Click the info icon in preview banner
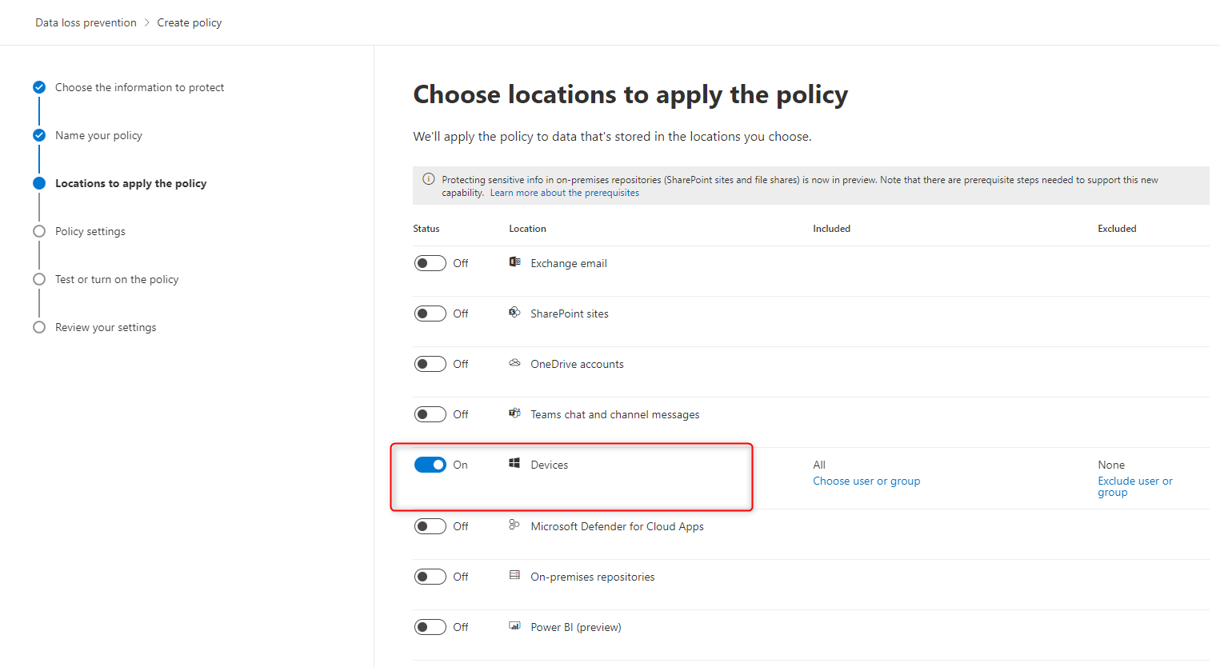The image size is (1220, 667). pyautogui.click(x=429, y=180)
